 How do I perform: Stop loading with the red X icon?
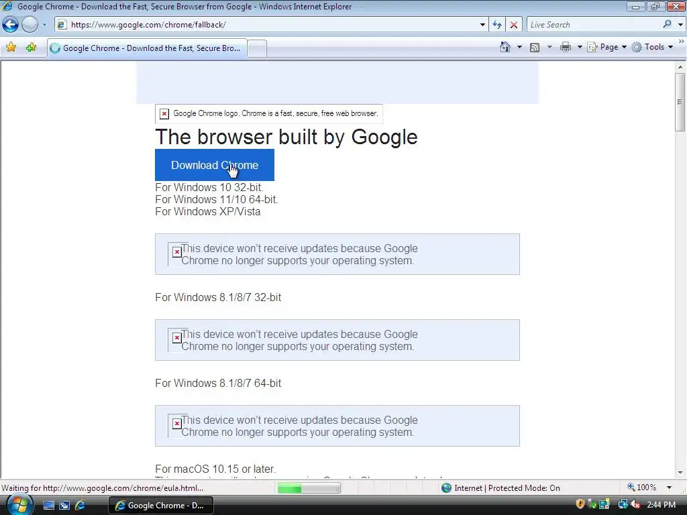[514, 25]
